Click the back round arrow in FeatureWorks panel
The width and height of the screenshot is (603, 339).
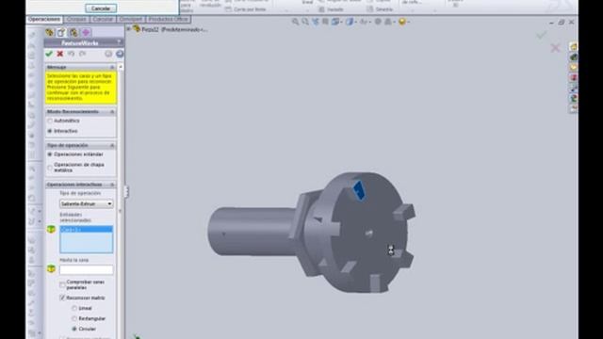point(108,54)
